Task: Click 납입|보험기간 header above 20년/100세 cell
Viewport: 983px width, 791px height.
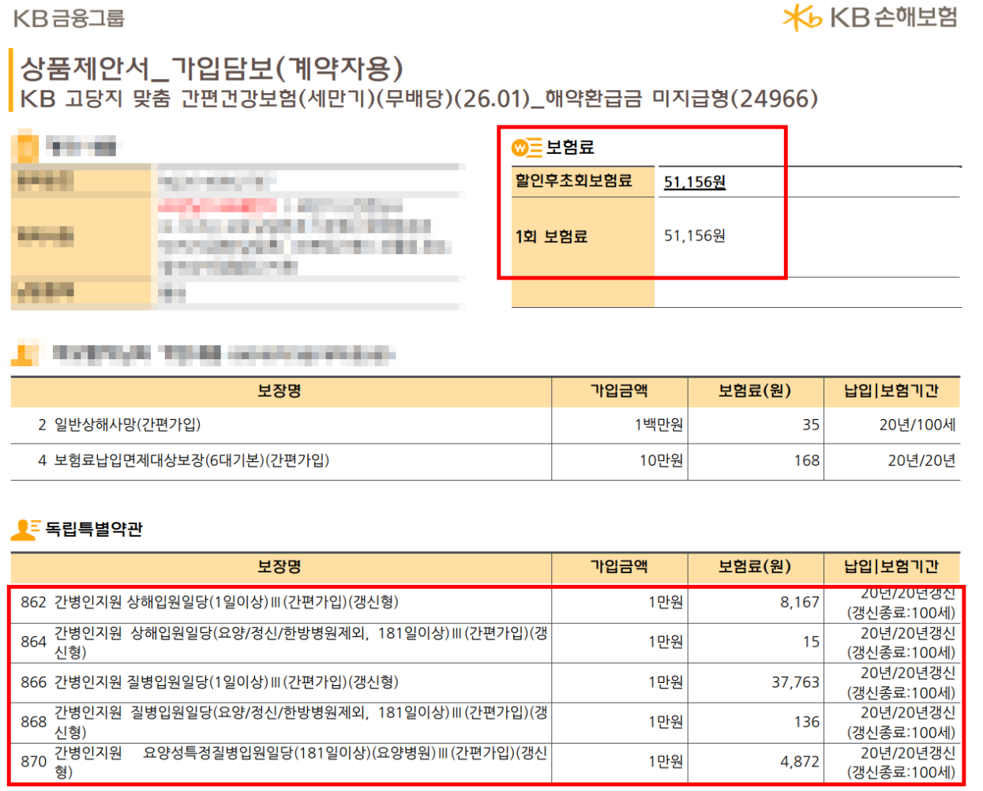Action: coord(891,391)
